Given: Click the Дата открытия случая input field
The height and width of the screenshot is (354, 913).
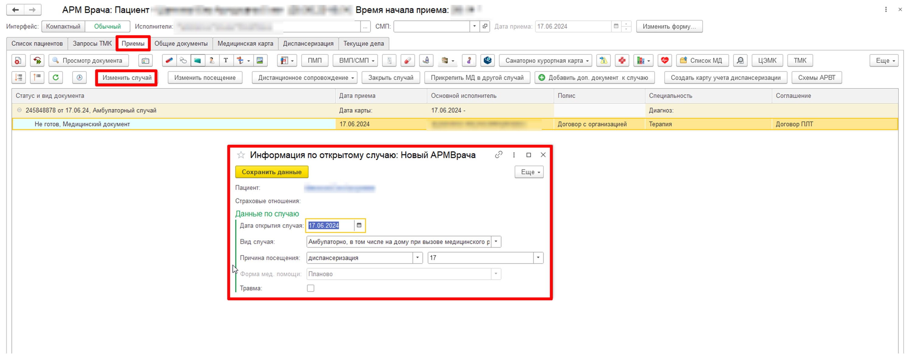Looking at the screenshot, I should [330, 225].
